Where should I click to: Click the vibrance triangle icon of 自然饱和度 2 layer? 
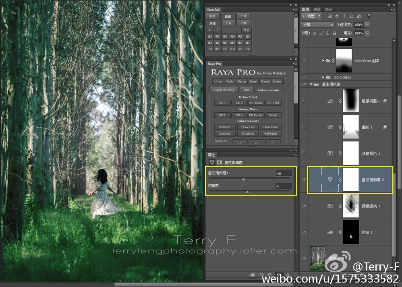(x=330, y=180)
